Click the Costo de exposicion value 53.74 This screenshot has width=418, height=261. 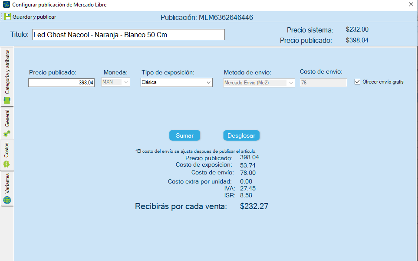pos(248,165)
